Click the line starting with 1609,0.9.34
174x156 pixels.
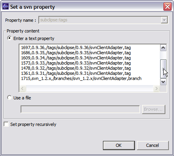pyautogui.click(x=76, y=58)
